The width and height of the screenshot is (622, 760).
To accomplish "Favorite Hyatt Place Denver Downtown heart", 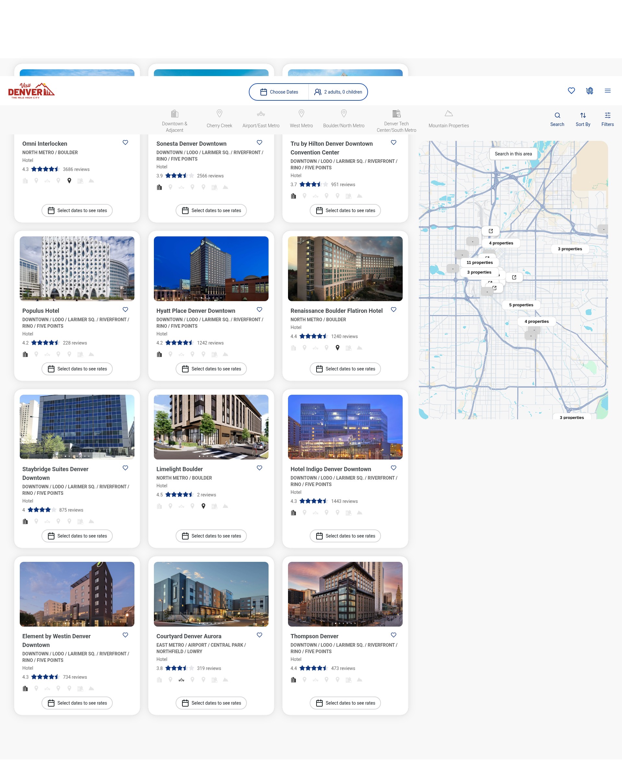I will pos(259,310).
